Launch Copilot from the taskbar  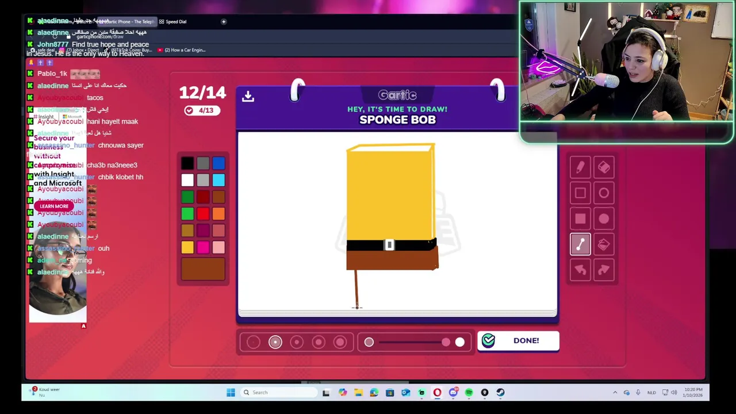coord(343,393)
